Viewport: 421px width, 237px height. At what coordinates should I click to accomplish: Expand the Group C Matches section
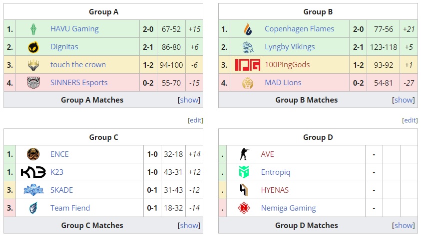tap(189, 226)
